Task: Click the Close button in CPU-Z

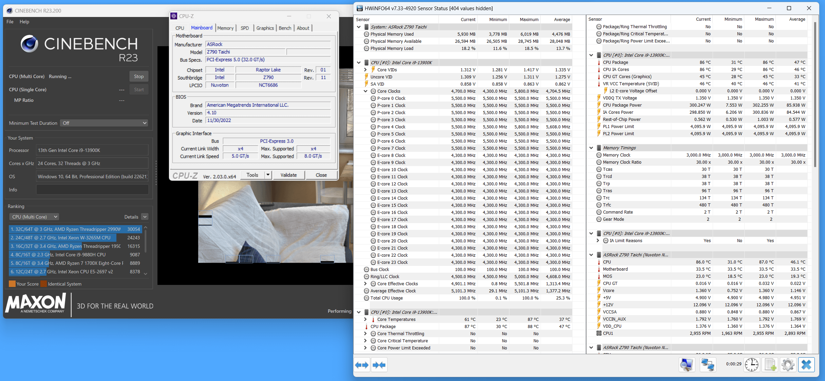Action: (x=321, y=175)
